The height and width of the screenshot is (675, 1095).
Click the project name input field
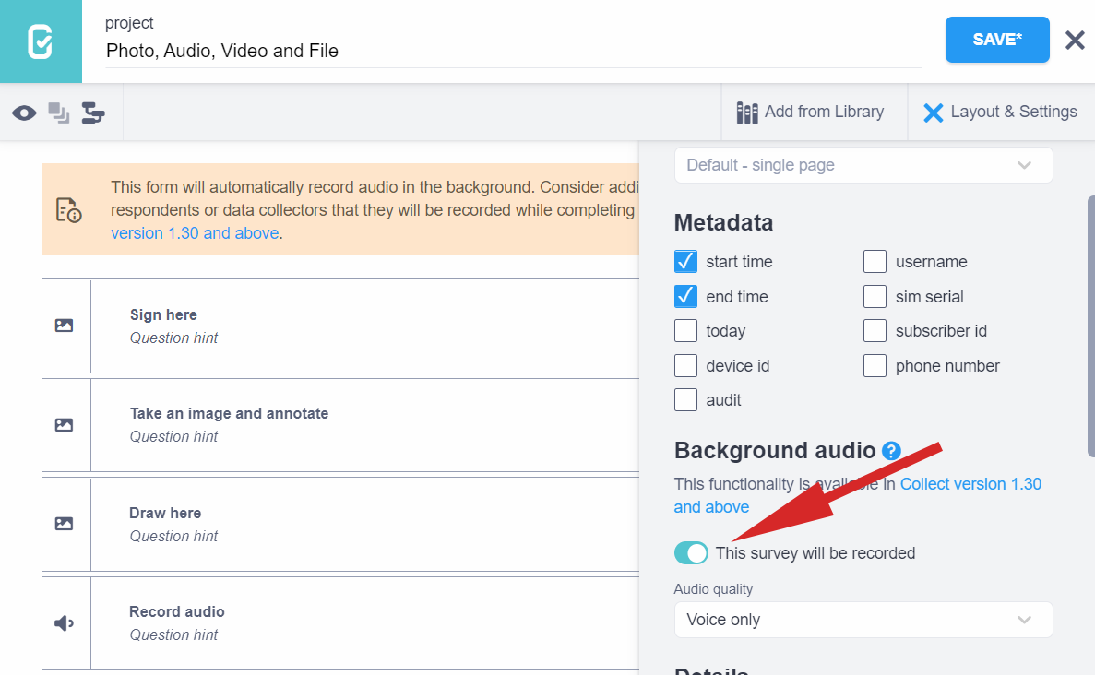point(513,52)
